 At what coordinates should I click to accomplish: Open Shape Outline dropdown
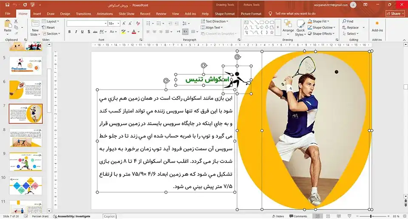pyautogui.click(x=322, y=28)
